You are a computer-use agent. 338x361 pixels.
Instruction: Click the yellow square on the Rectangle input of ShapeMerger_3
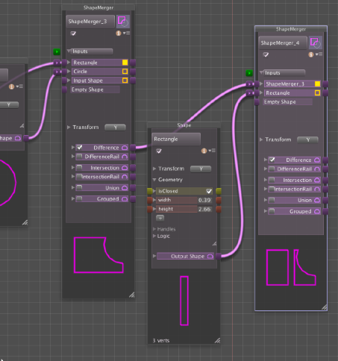click(125, 63)
